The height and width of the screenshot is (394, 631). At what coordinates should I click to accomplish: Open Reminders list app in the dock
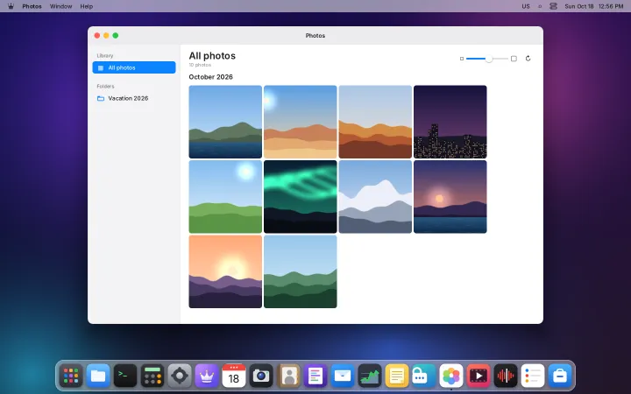click(533, 376)
